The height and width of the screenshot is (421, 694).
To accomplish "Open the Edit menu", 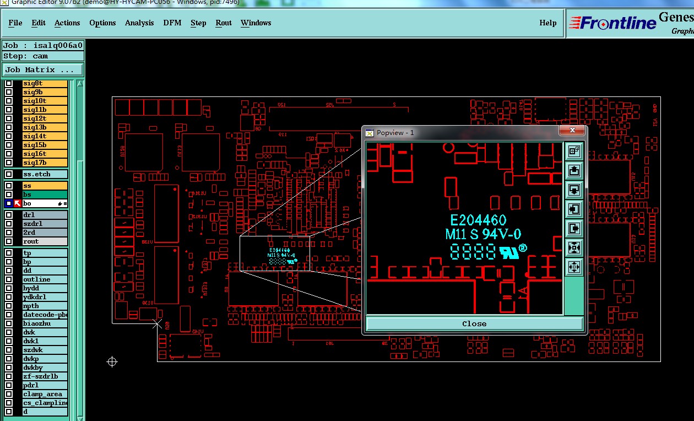I will click(x=39, y=23).
